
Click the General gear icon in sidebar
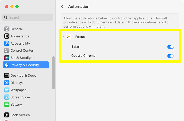point(7,29)
